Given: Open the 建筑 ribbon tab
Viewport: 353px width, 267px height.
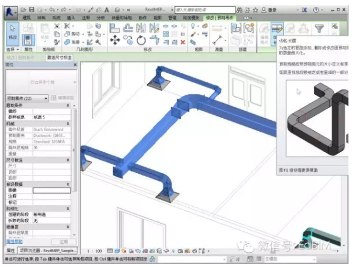Looking at the screenshot, I should pos(27,18).
